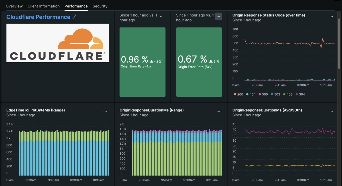Open ellipsis menu for OriginResponseDurationMs (Avg/90th) chart
This screenshot has height=186, width=342.
click(x=331, y=111)
